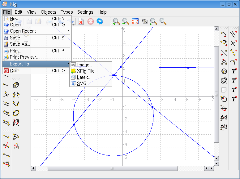Image resolution: width=240 pixels, height=179 pixels.
Task: Select the point Reflection tool icon
Action: (x=224, y=43)
